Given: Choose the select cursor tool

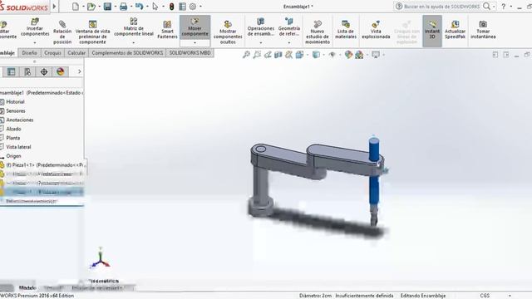Looking at the screenshot, I should (155, 7).
